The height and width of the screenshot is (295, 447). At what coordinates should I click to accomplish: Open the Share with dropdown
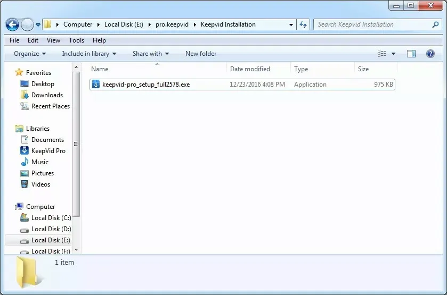pyautogui.click(x=151, y=54)
